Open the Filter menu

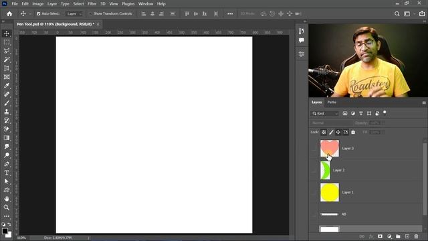(x=92, y=4)
